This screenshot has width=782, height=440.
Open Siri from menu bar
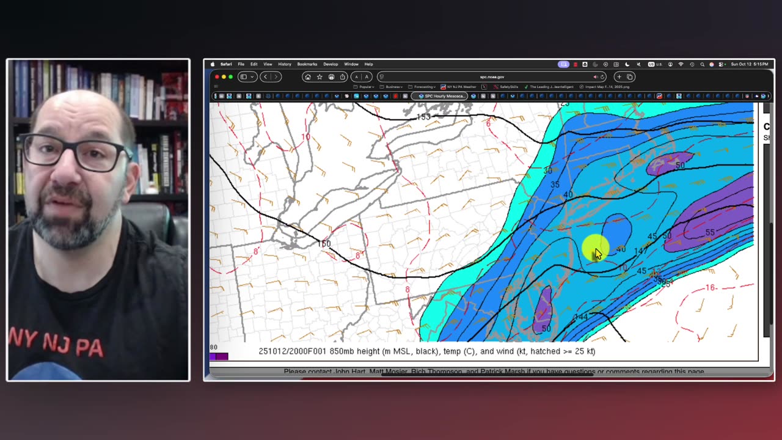[712, 64]
